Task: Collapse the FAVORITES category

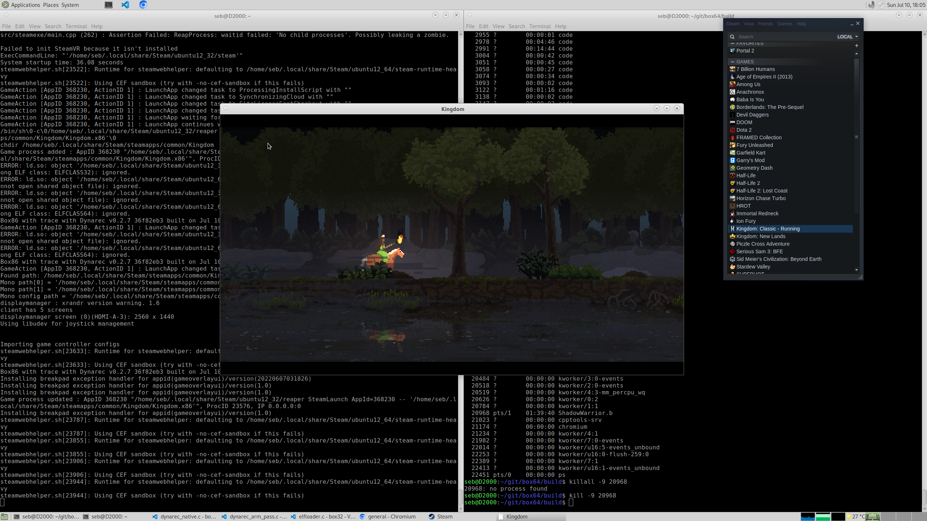Action: coord(732,43)
